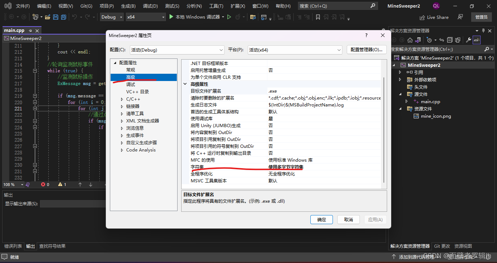Screen dimensions: 497x263
Task: Open the 工具(T) menu
Action: (x=216, y=6)
